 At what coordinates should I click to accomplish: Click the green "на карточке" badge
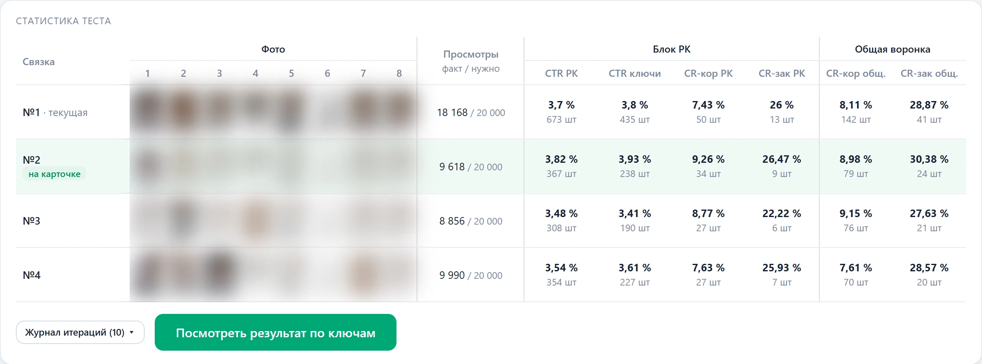[x=54, y=174]
